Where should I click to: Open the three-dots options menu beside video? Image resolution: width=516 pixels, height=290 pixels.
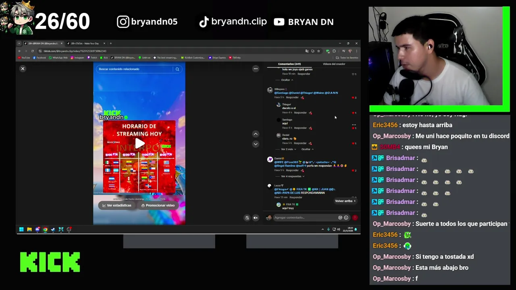(256, 69)
